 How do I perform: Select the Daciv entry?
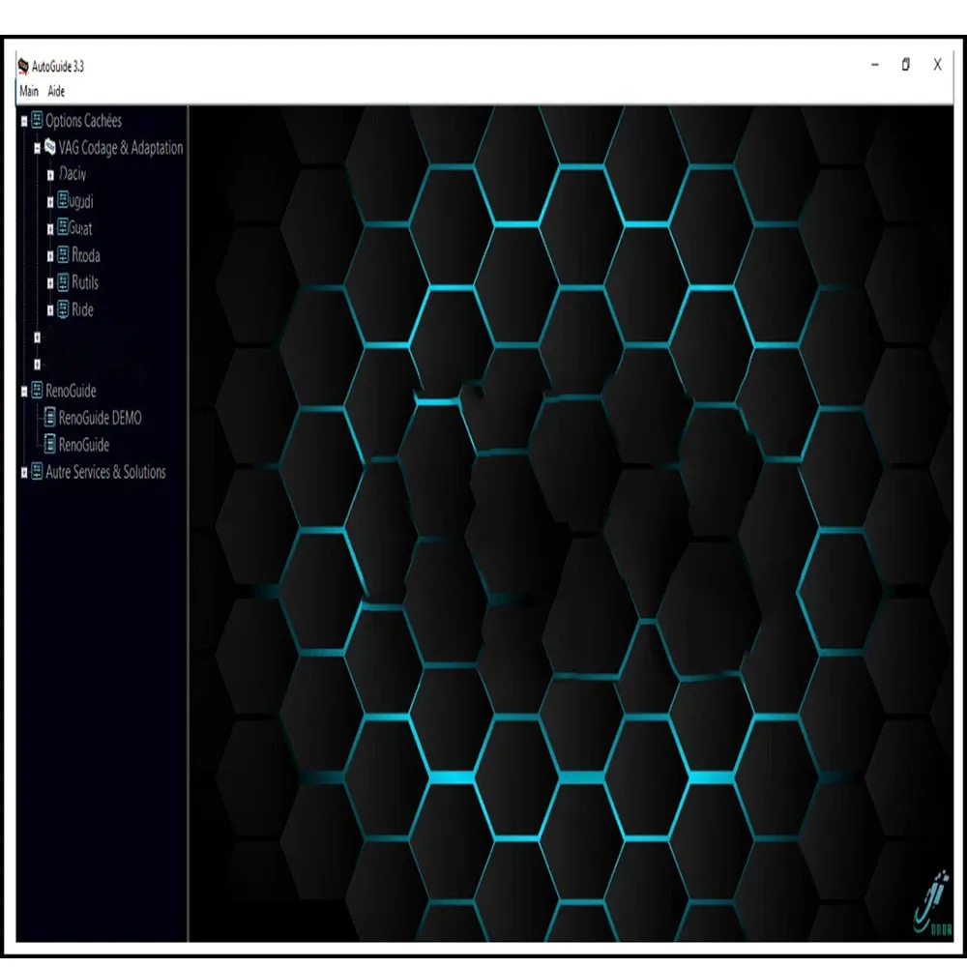pos(73,174)
